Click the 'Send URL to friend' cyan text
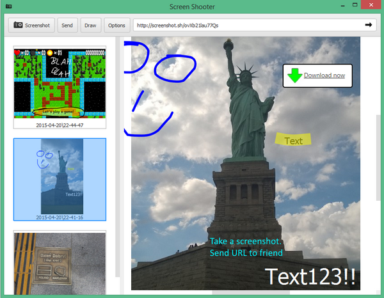This screenshot has width=384, height=298. pos(246,253)
